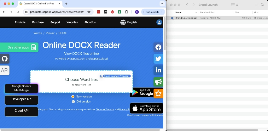This screenshot has width=268, height=131.
Task: Open the English language selector
Action: (x=129, y=22)
